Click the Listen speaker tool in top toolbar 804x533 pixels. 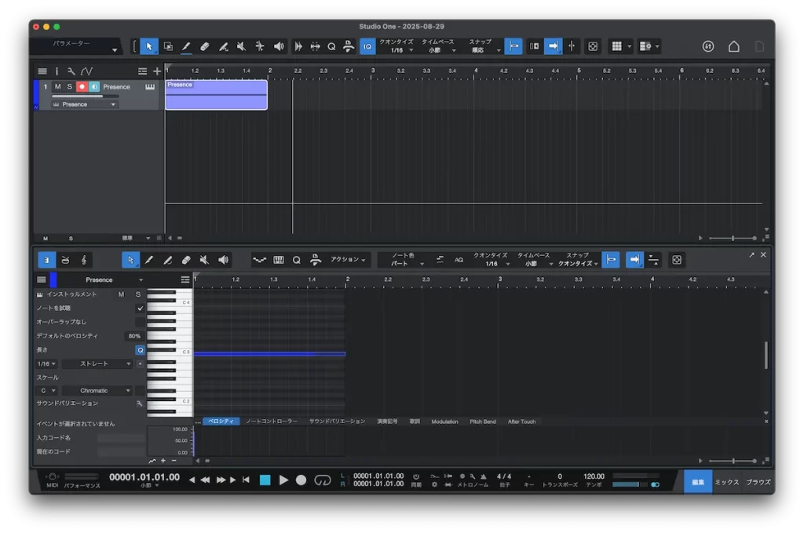(x=279, y=47)
